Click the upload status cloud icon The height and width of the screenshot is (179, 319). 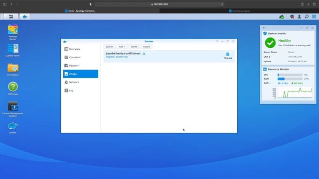[282, 16]
